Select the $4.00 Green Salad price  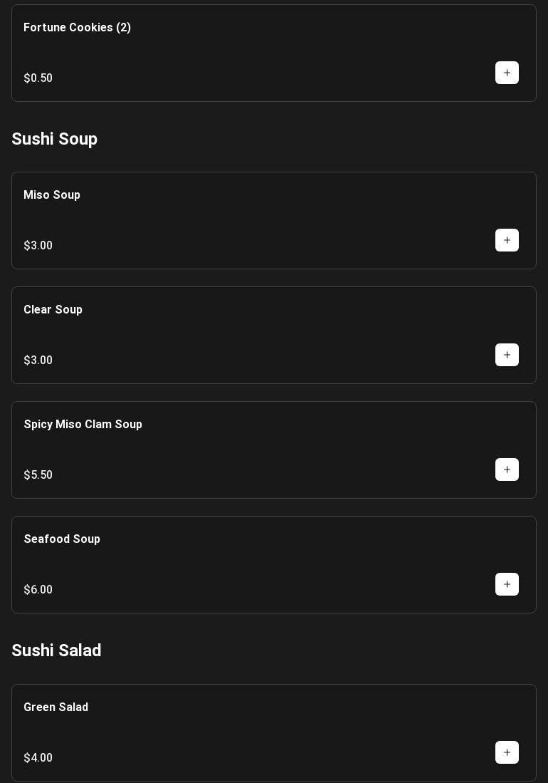tap(38, 758)
